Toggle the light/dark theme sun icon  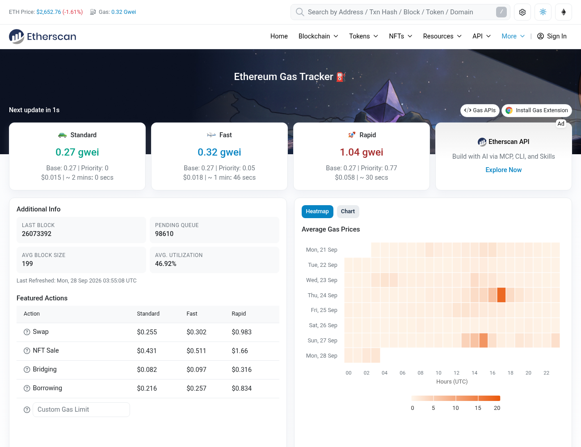(543, 12)
